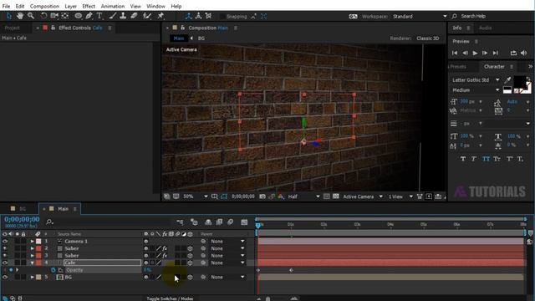Open the 50% magnification dropdown
The height and width of the screenshot is (301, 535).
pos(195,196)
